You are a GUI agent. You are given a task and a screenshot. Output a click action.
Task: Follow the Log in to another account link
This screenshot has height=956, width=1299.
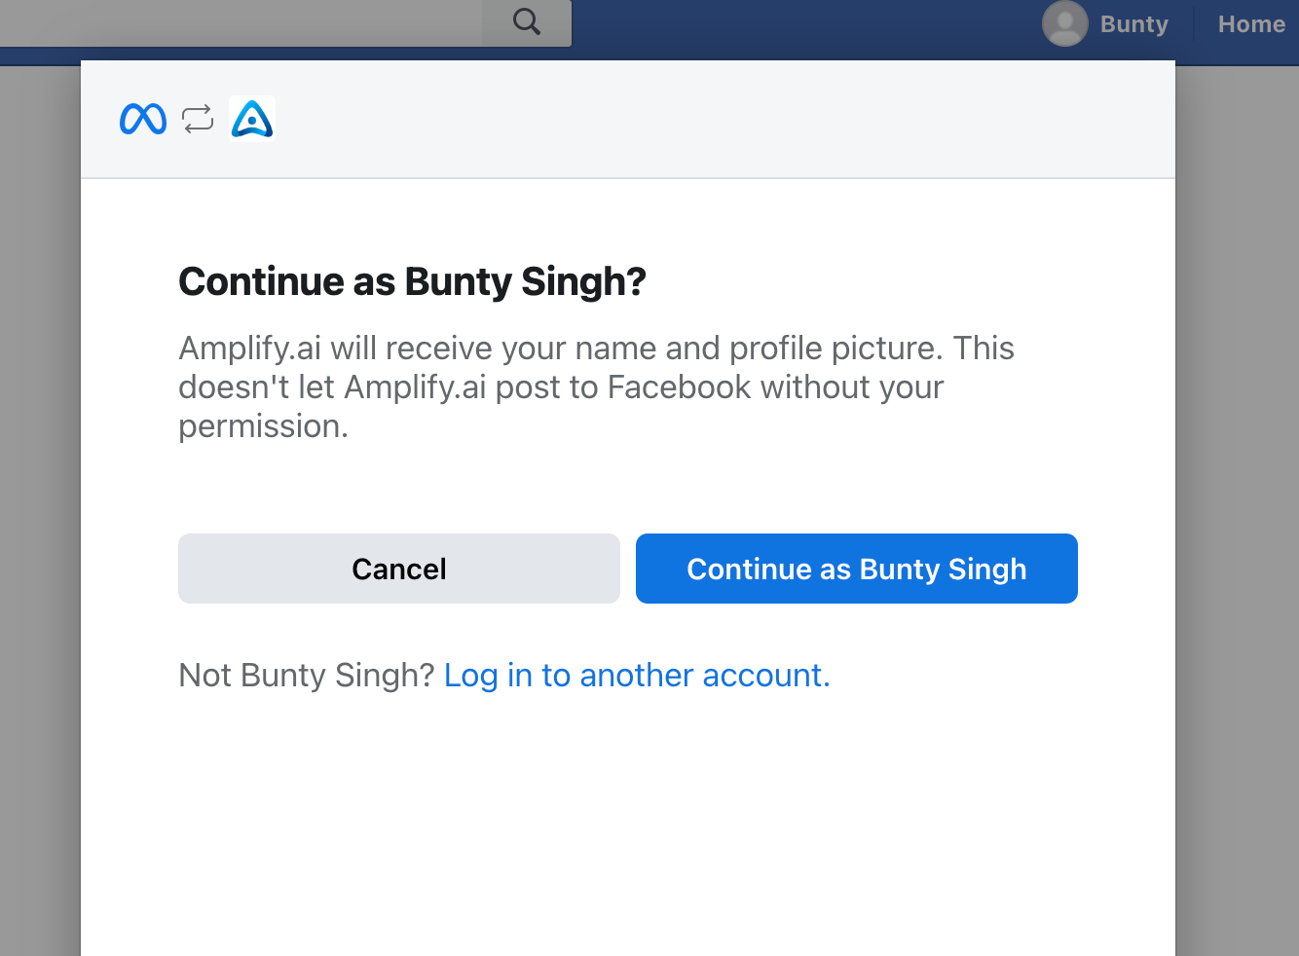637,675
